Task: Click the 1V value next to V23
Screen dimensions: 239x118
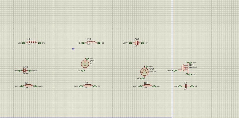Action: [91, 64]
